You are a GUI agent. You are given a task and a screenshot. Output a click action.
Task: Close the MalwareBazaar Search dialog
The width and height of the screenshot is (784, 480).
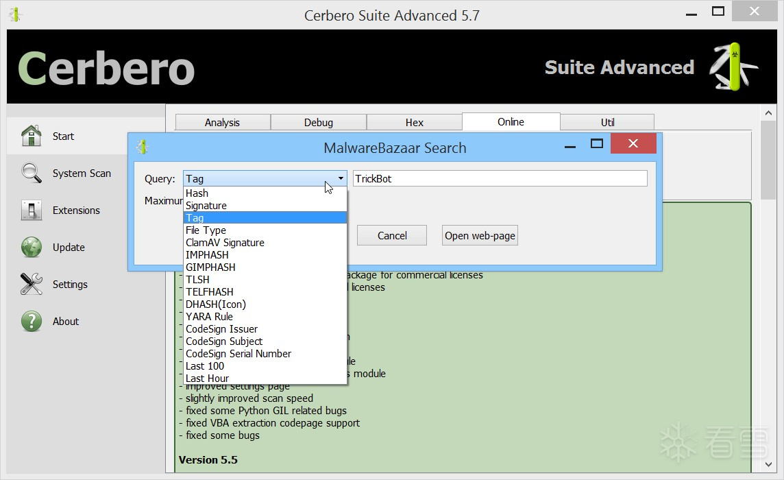coord(633,143)
